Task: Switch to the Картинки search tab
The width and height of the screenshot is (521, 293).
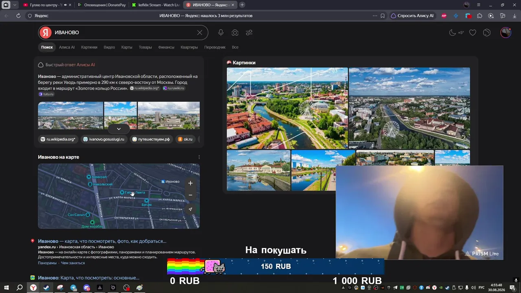Action: pos(89,47)
